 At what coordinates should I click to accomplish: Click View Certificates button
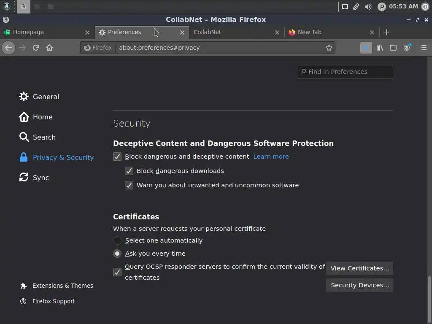359,268
